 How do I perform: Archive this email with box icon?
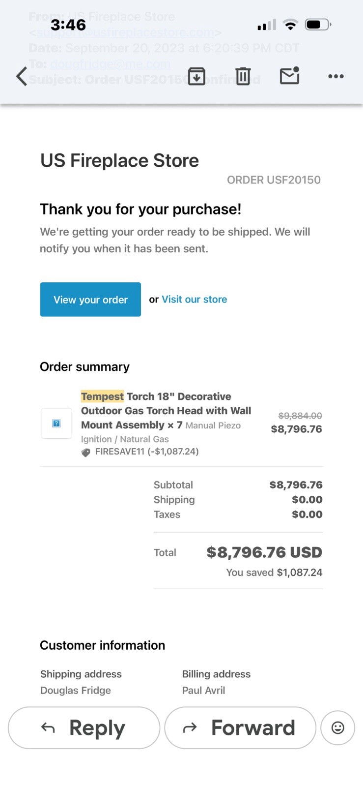point(196,76)
